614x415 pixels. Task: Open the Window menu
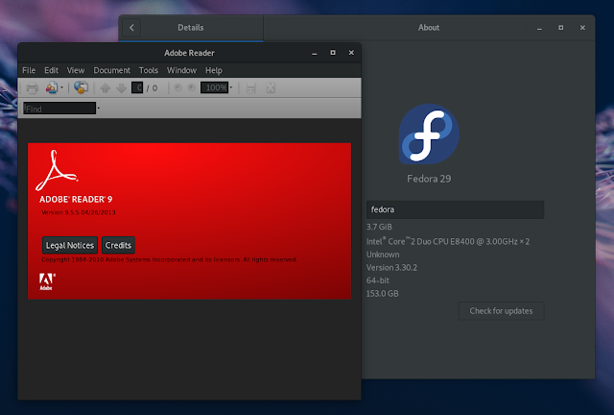coord(181,70)
